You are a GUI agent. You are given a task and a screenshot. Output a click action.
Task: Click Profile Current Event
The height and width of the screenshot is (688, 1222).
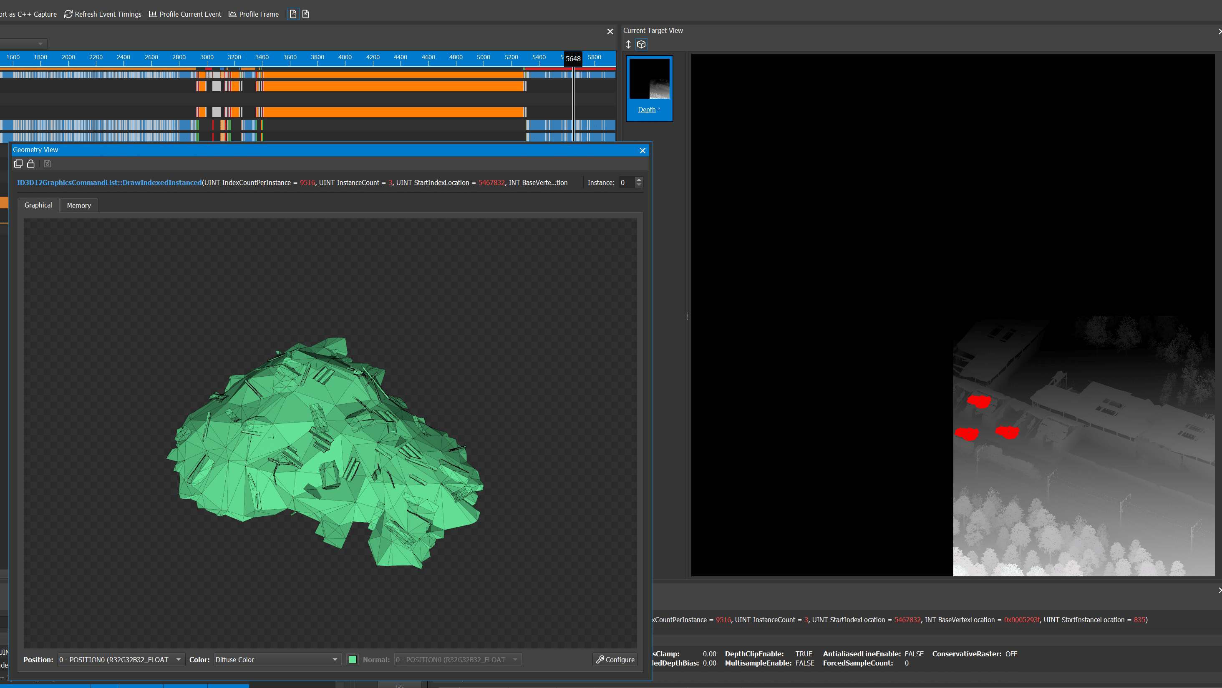click(185, 14)
